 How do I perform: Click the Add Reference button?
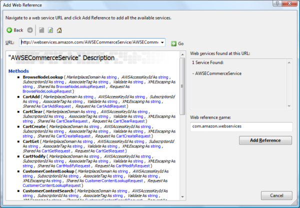[265, 140]
